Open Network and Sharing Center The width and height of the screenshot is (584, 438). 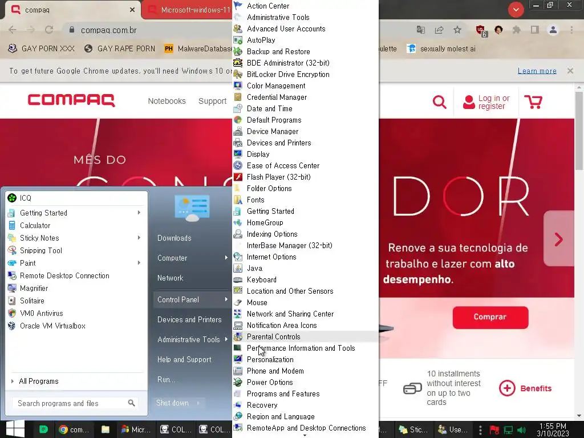click(305, 314)
